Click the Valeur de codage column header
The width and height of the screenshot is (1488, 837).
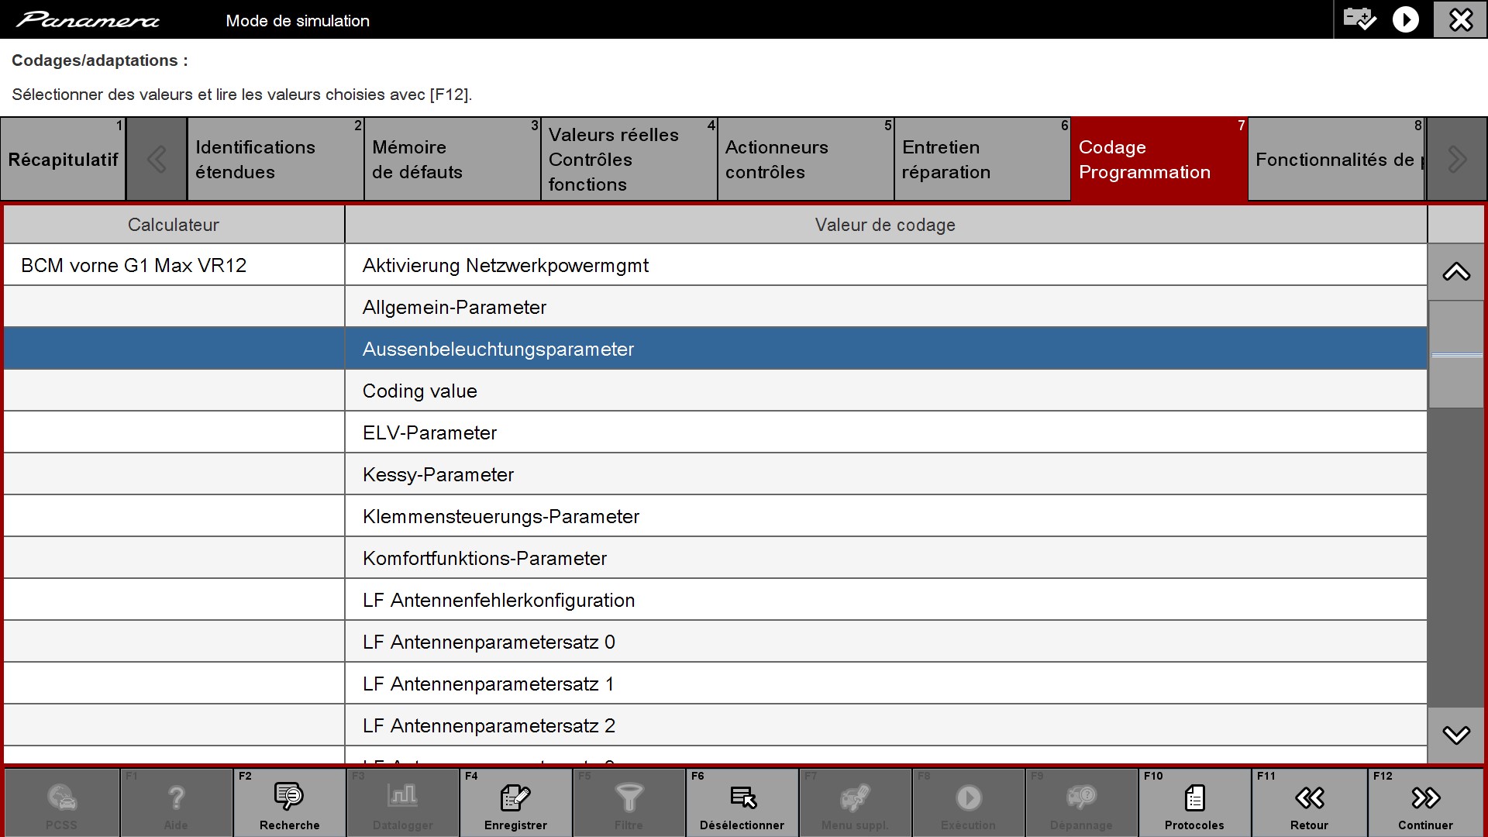pos(886,225)
